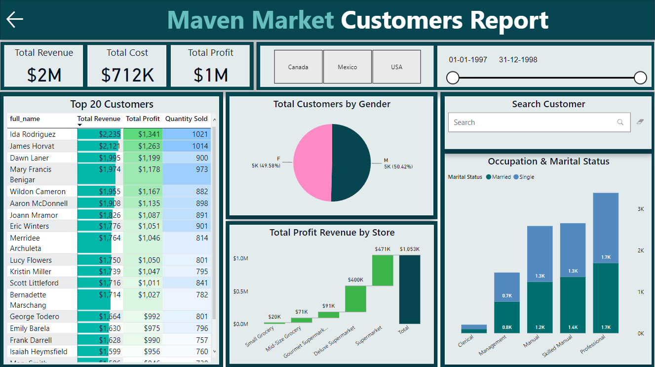Click the Total Profit $1M card
Image resolution: width=655 pixels, height=367 pixels.
[211, 66]
